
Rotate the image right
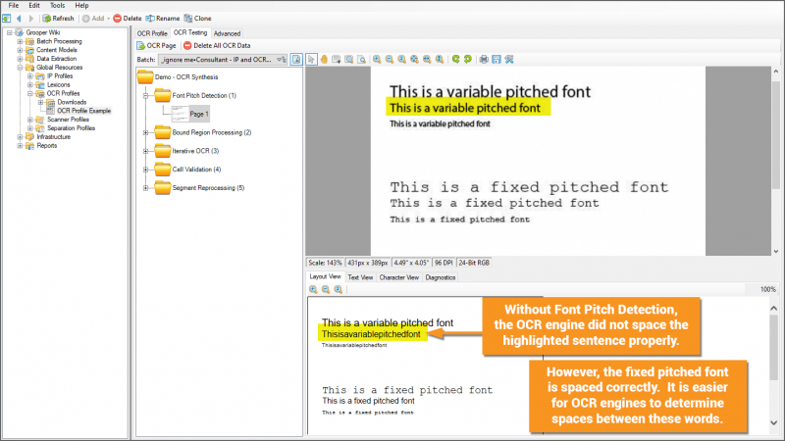(468, 60)
